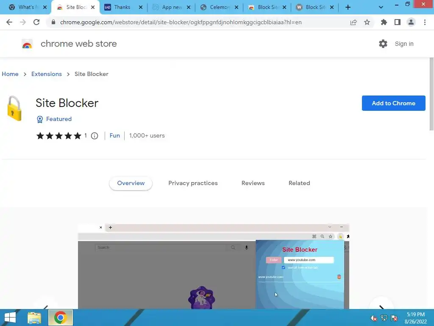The height and width of the screenshot is (326, 434).
Task: Click the Site Blocker yellow padlock icon
Action: point(14,108)
